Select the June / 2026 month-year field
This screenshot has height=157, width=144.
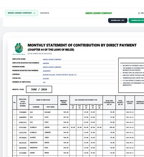point(39,89)
